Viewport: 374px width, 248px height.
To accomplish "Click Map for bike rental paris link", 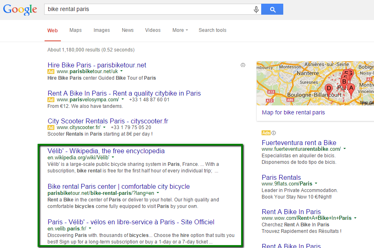I will 293,112.
